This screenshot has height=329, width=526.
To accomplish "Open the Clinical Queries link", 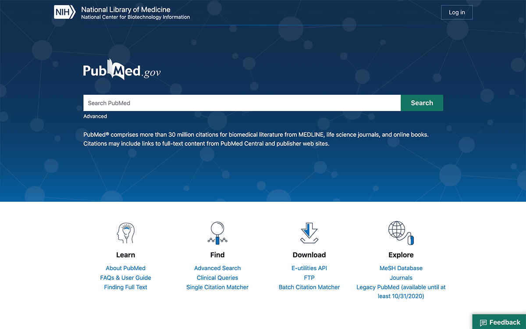I will (x=217, y=278).
